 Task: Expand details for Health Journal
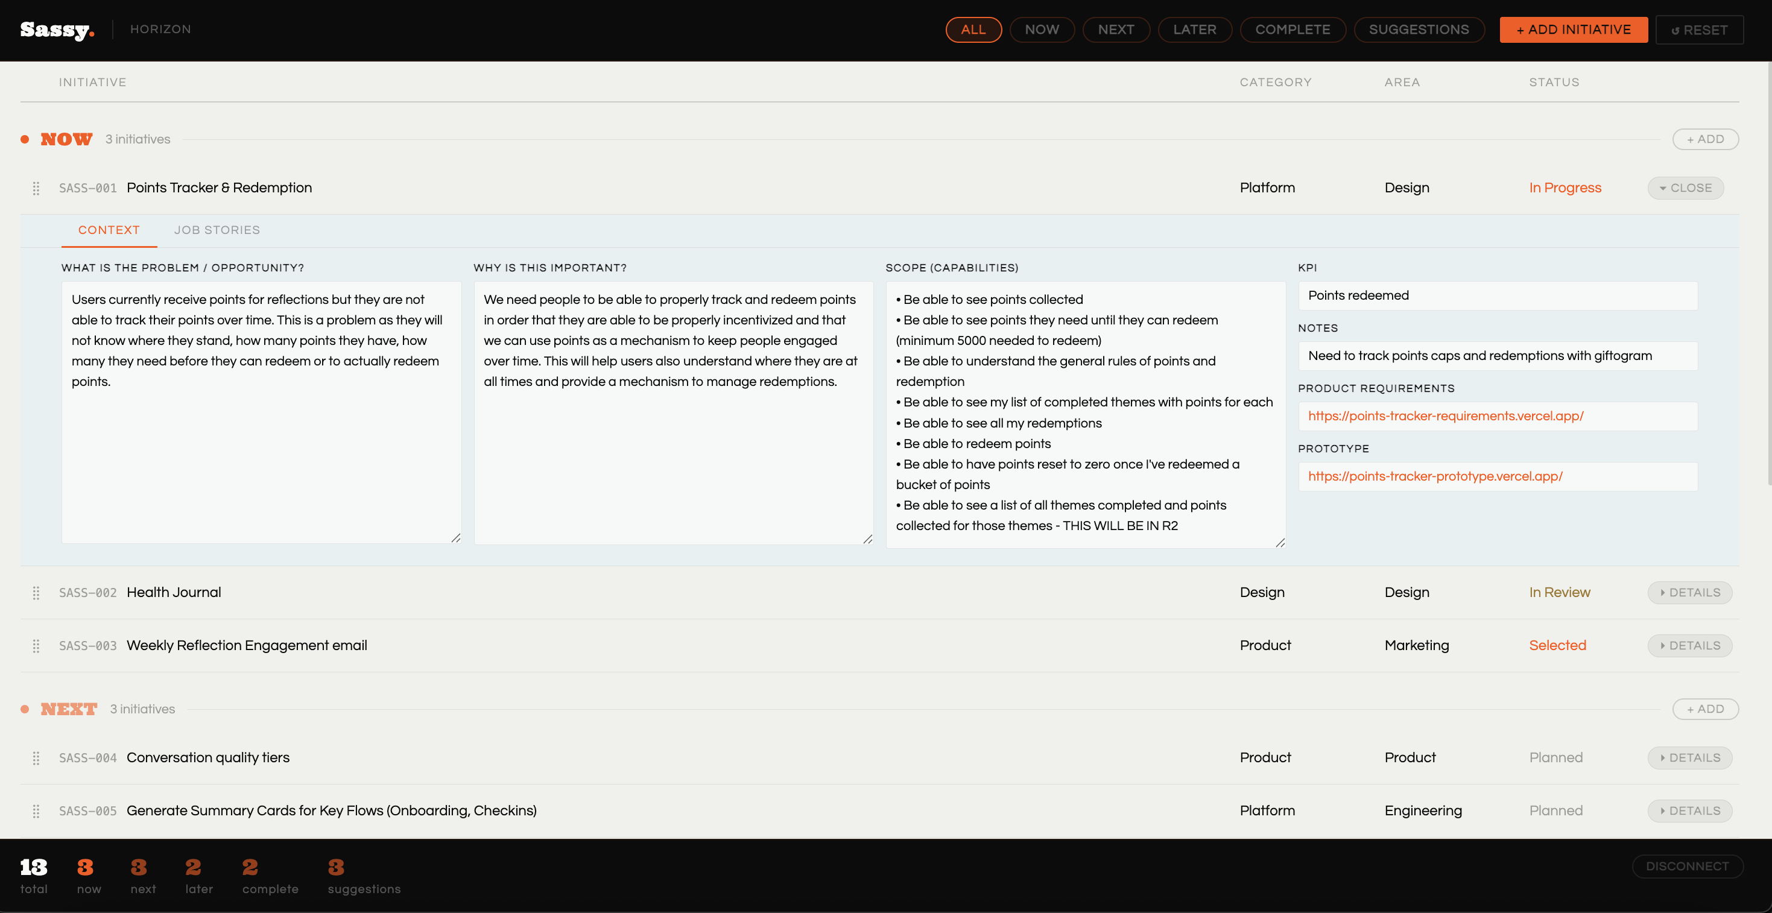[1689, 592]
